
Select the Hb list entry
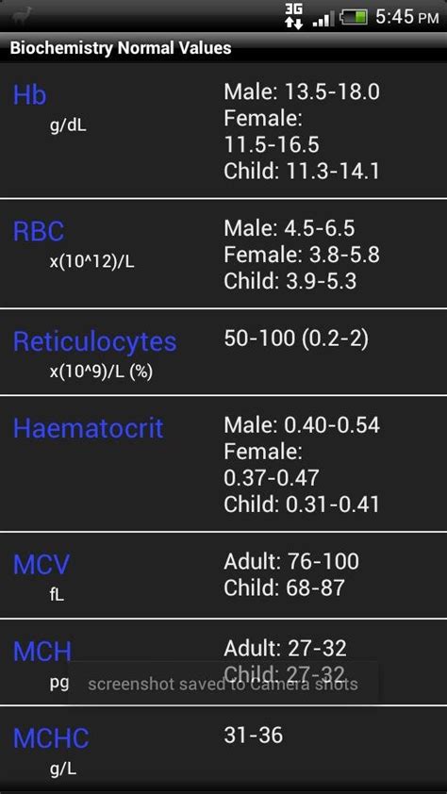(x=223, y=131)
